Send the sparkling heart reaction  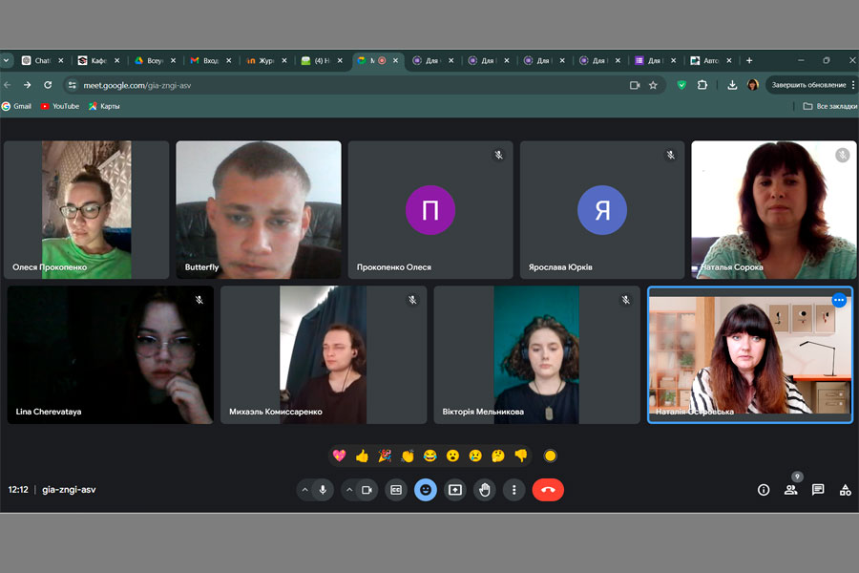click(339, 456)
